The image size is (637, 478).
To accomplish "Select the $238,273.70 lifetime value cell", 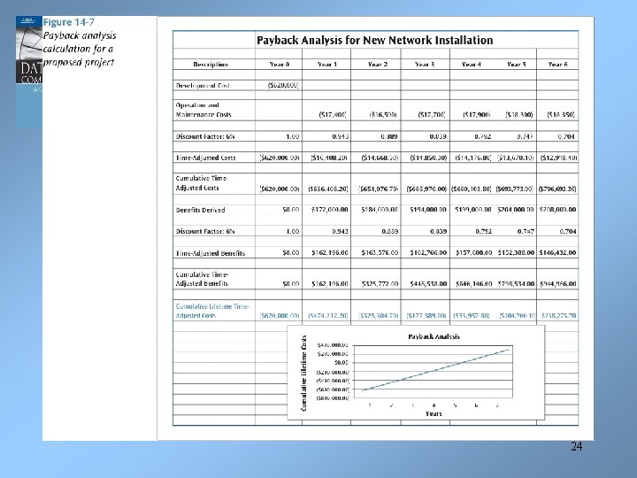I will [557, 316].
